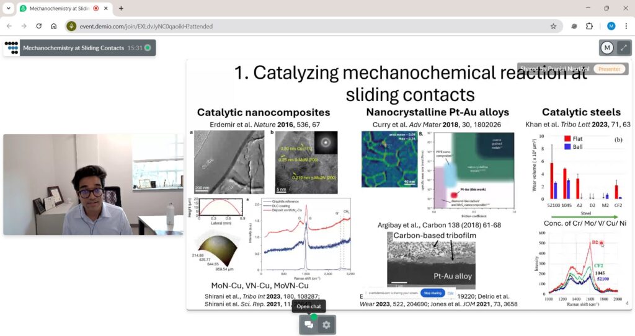635x336 pixels.
Task: Expand the webinar to fullscreen
Action: pos(623,48)
